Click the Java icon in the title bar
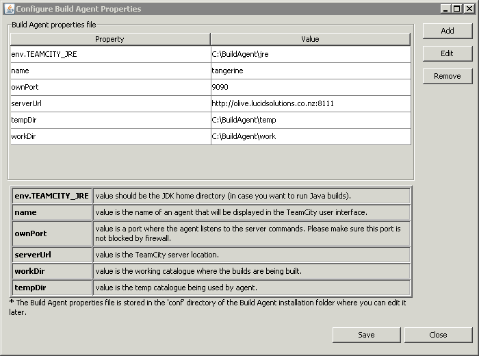This screenshot has height=356, width=479. point(10,9)
